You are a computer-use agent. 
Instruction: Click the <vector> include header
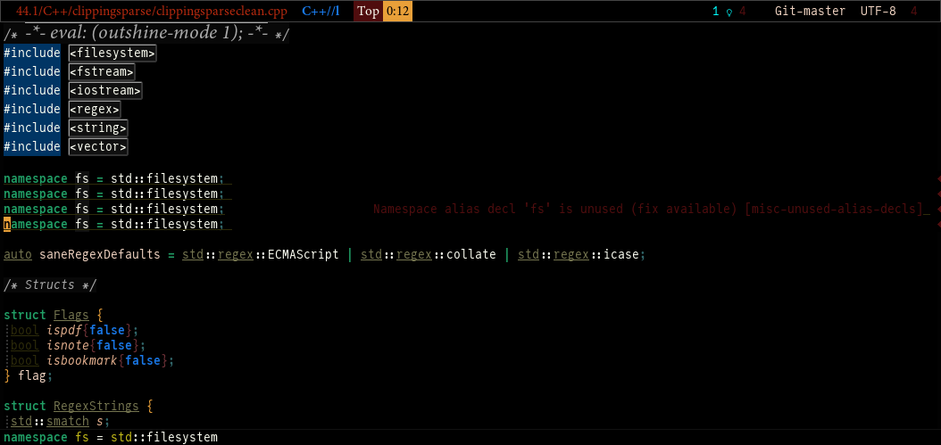tap(98, 147)
